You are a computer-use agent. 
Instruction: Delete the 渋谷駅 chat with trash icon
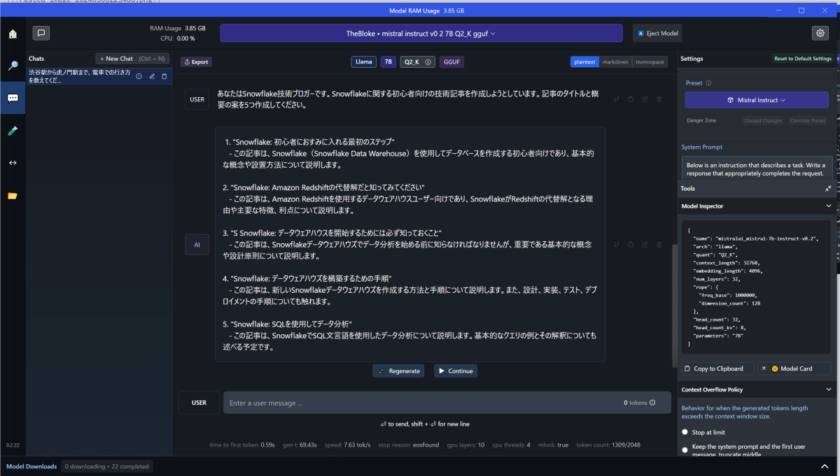coord(164,76)
